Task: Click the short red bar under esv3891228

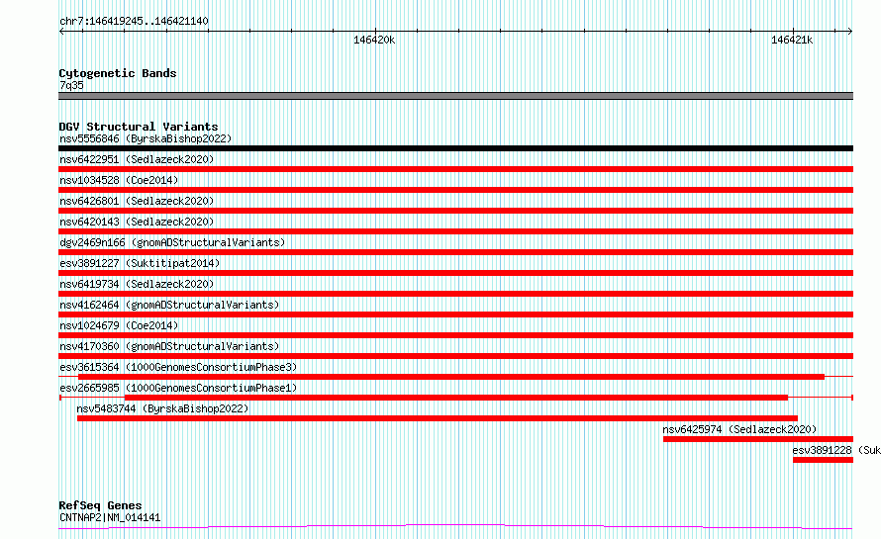Action: pyautogui.click(x=824, y=460)
